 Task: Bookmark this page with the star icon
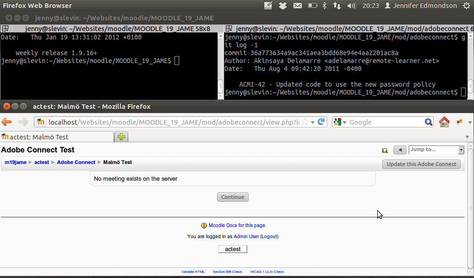(306, 122)
